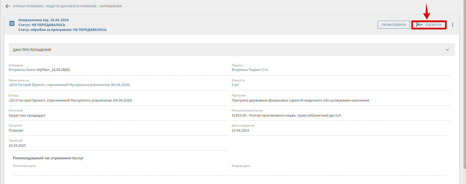Select the НАПРАВЛЕННЯ breadcrumb item
466x184 pixels.
[x=111, y=6]
